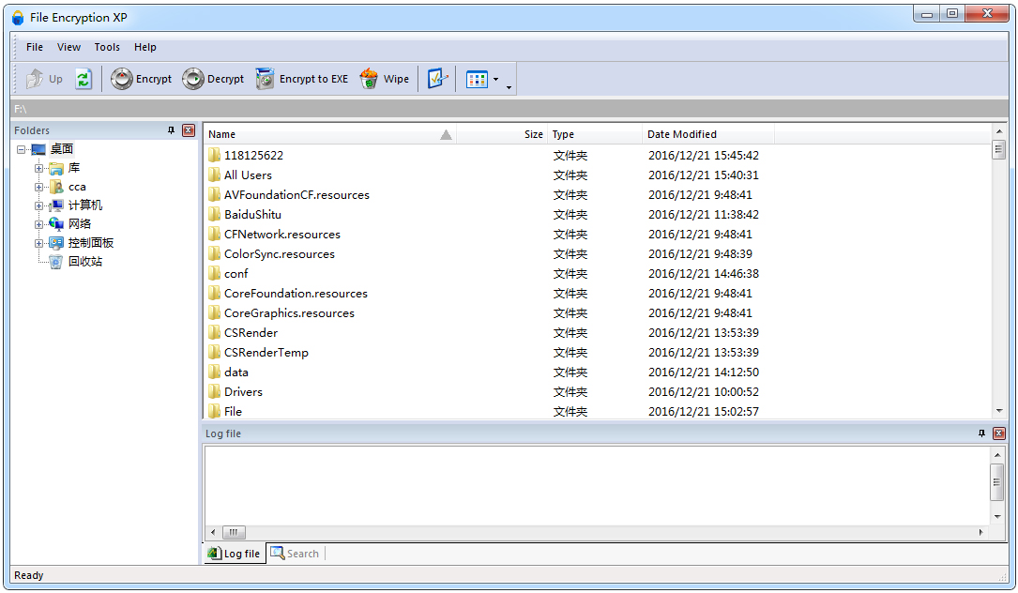Viewport: 1018px width, 593px height.
Task: Open the Tools menu
Action: click(x=107, y=47)
